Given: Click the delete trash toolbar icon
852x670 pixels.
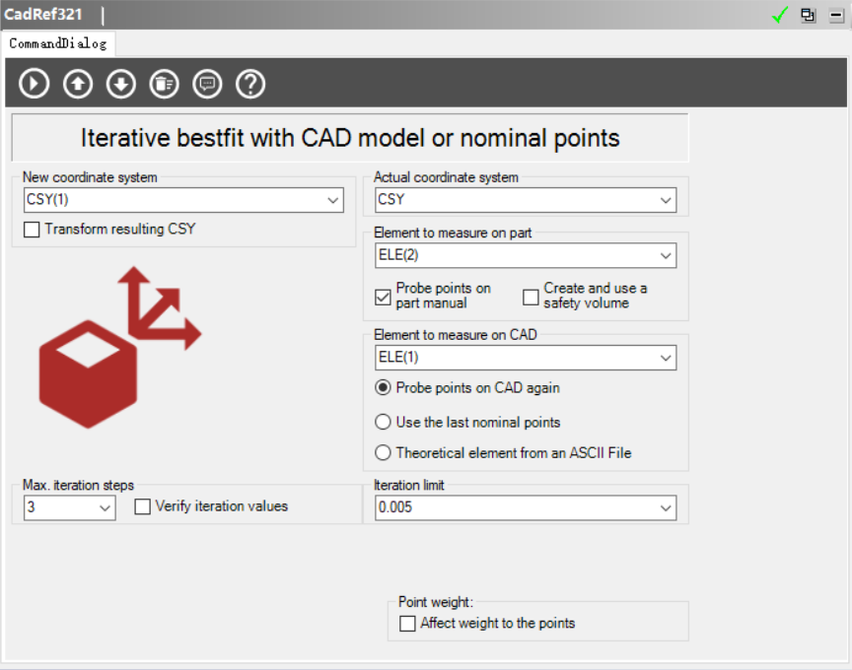Looking at the screenshot, I should click(164, 84).
